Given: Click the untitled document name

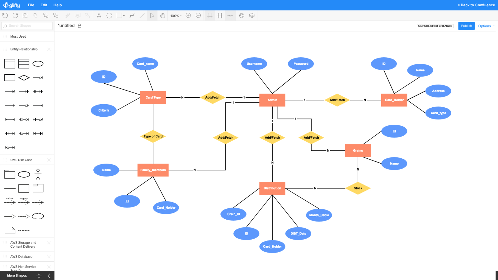Looking at the screenshot, I should pos(66,26).
